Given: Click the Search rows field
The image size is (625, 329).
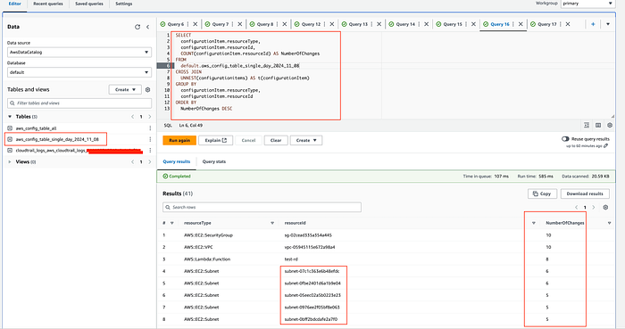Looking at the screenshot, I should point(262,207).
